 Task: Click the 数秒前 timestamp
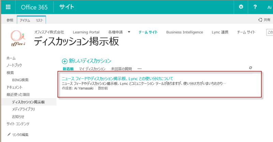pyautogui.click(x=103, y=88)
